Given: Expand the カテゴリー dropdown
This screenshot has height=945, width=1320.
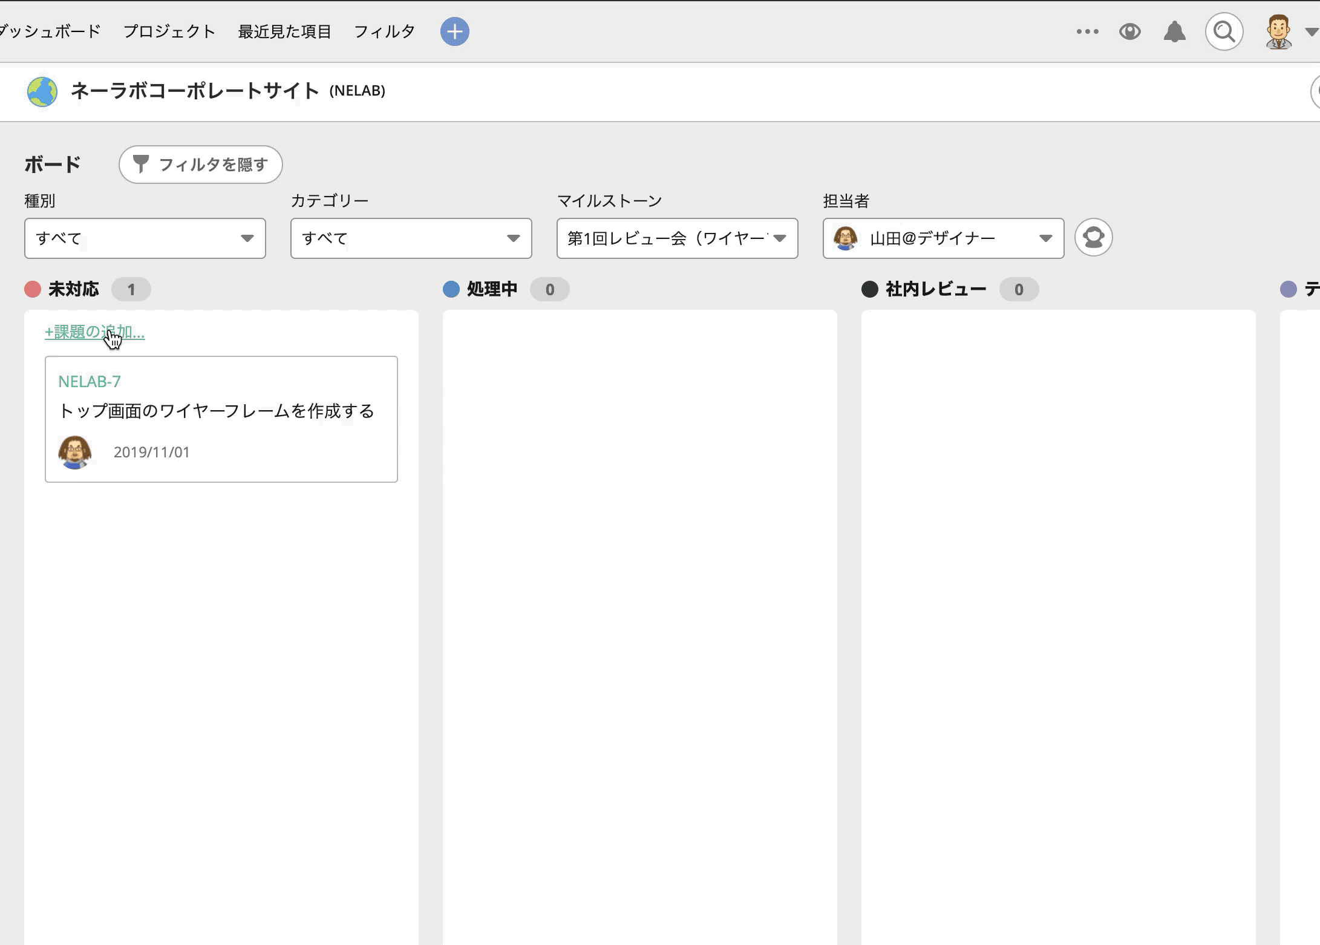Looking at the screenshot, I should (x=411, y=238).
